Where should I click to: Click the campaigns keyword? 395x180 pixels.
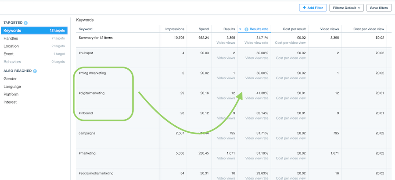87,133
